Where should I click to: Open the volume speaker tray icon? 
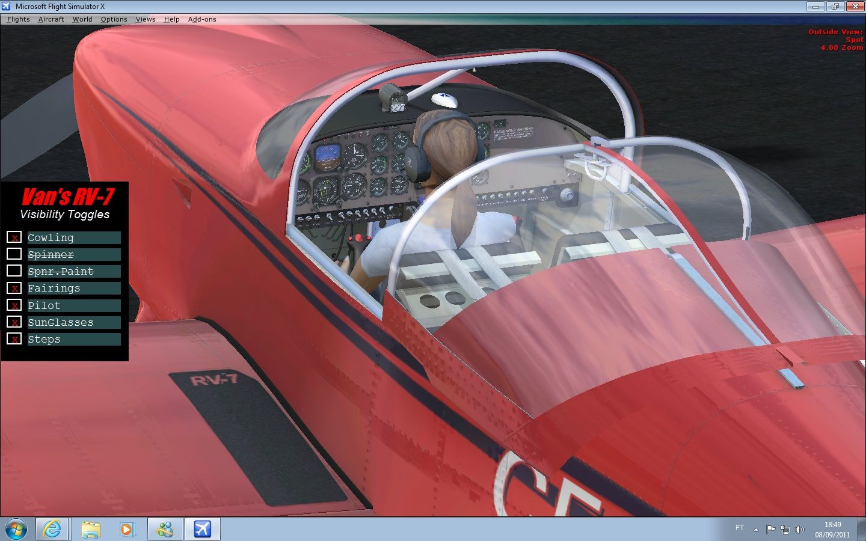coord(799,530)
